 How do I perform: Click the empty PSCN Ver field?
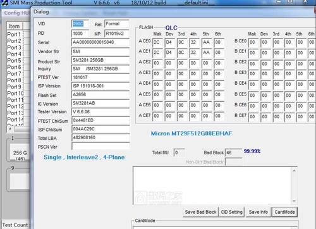(x=100, y=146)
